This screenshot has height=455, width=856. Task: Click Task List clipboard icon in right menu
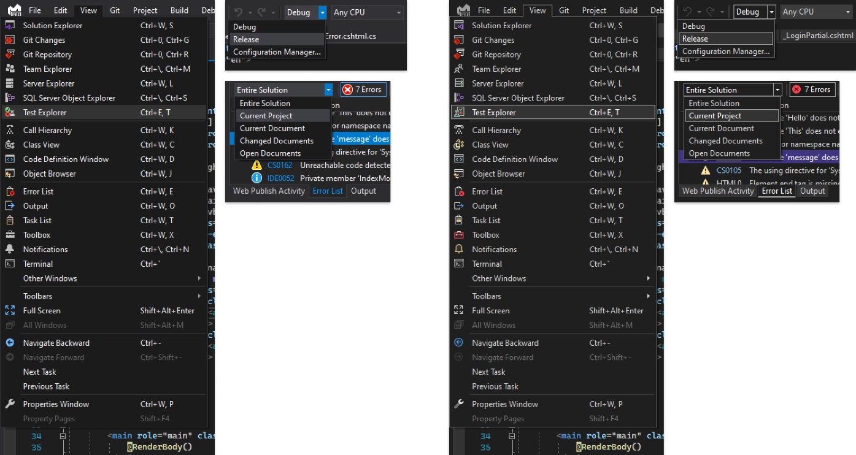(459, 221)
